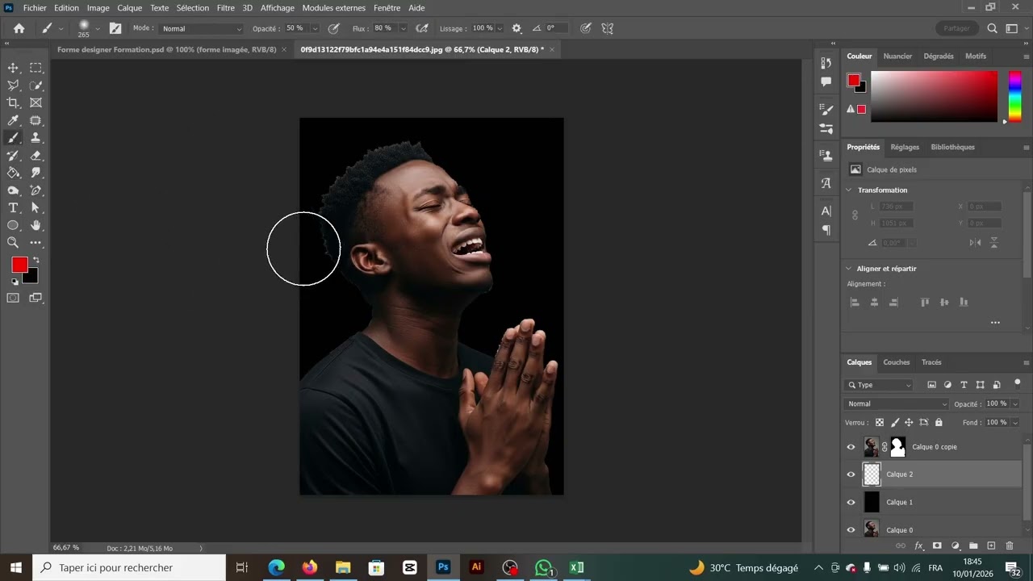Image resolution: width=1033 pixels, height=581 pixels.
Task: Hide the Calque 0 copie layer
Action: click(851, 447)
